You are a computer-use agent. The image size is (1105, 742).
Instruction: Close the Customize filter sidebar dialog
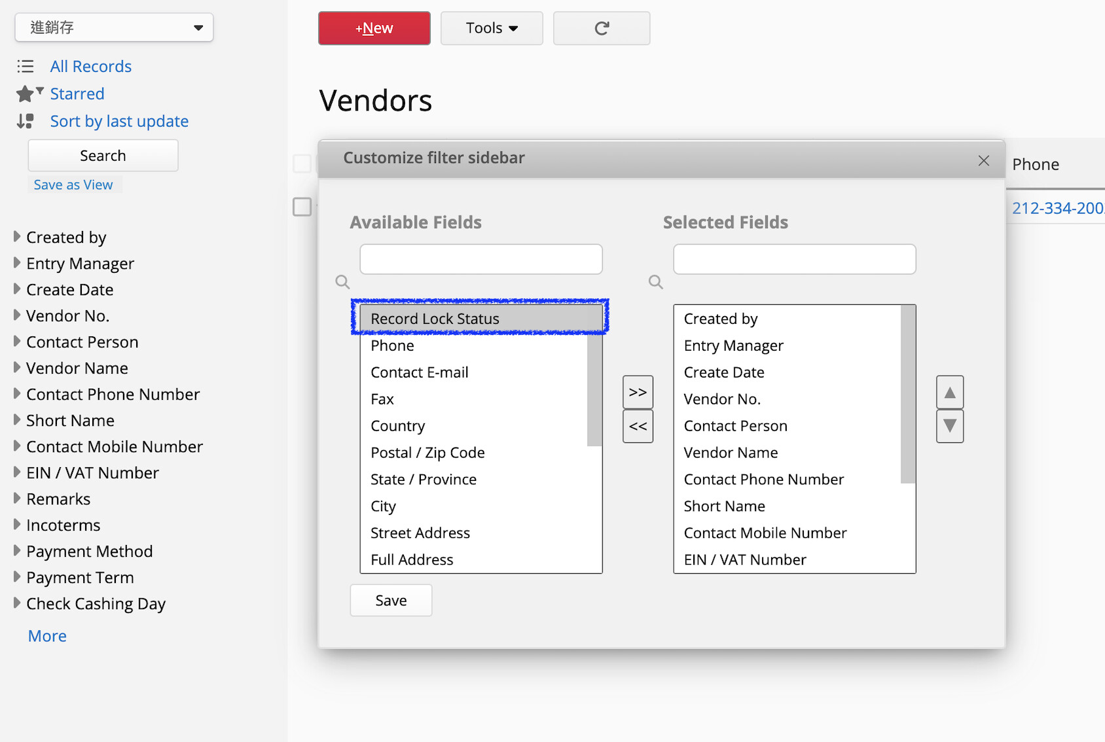[983, 160]
